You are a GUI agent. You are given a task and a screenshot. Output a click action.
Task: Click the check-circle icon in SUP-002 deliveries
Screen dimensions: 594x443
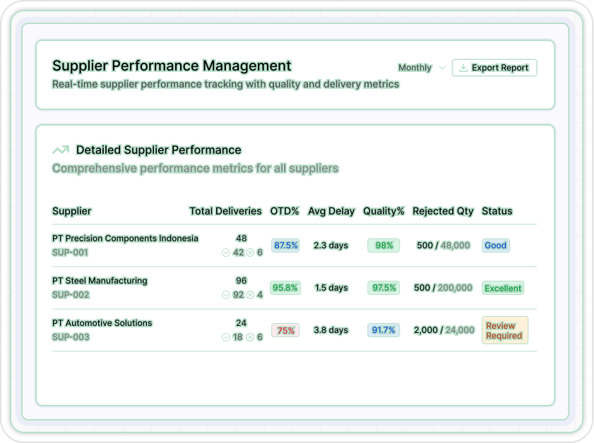click(226, 295)
